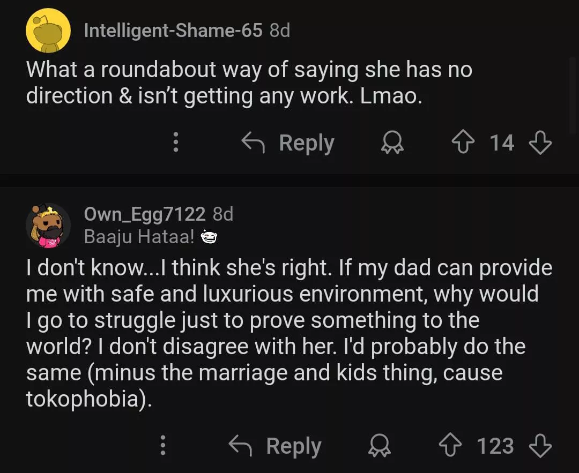Click the trollface emoji in the user flair

(x=208, y=236)
